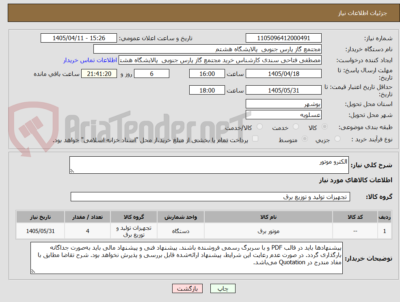Screen dimensions: 400x302
Task: Click the دستگاه unit cell
Action: [x=181, y=231]
